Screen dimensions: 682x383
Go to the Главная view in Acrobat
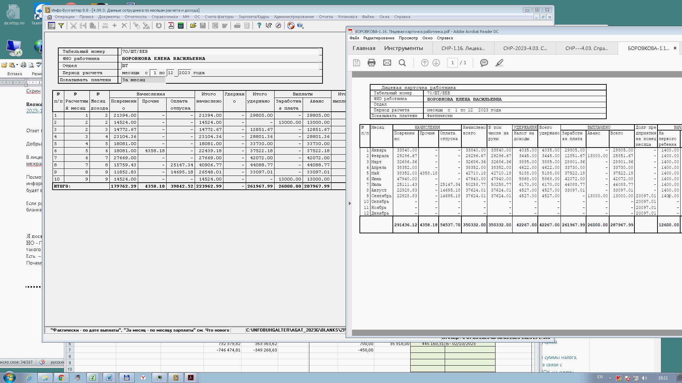(x=364, y=48)
